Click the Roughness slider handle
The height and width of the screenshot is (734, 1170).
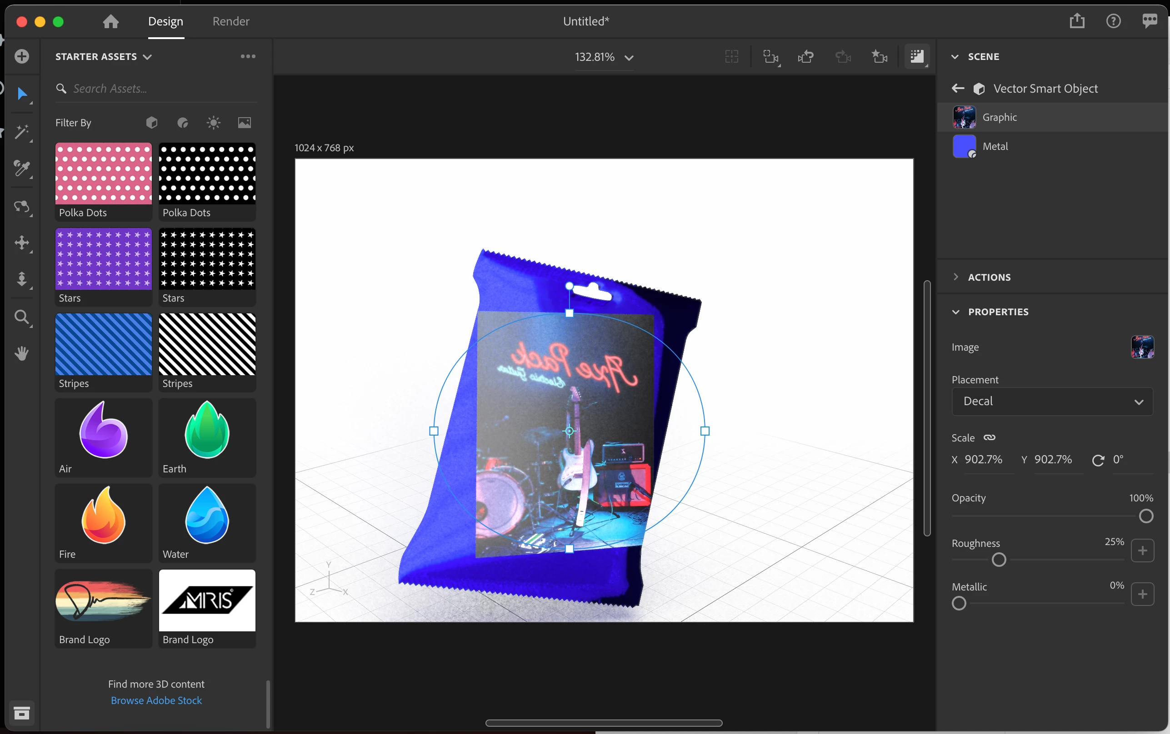pos(999,560)
